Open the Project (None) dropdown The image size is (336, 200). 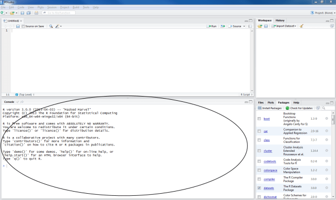click(323, 13)
